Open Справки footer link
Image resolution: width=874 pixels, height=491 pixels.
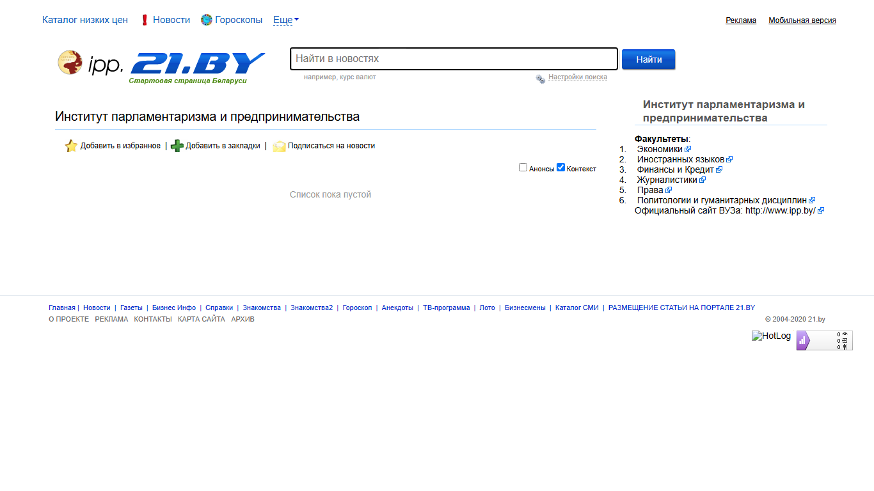[x=219, y=308]
